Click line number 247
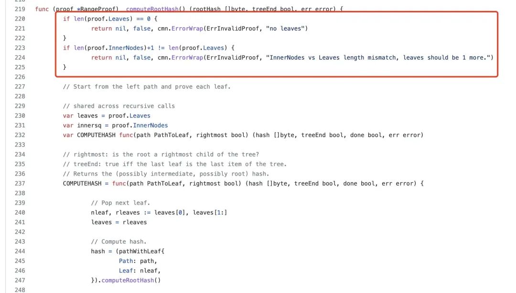This screenshot has width=516, height=293. pos(20,280)
